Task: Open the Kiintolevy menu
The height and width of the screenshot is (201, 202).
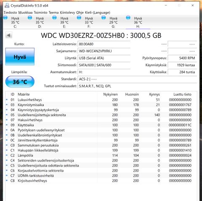Action: pos(67,13)
